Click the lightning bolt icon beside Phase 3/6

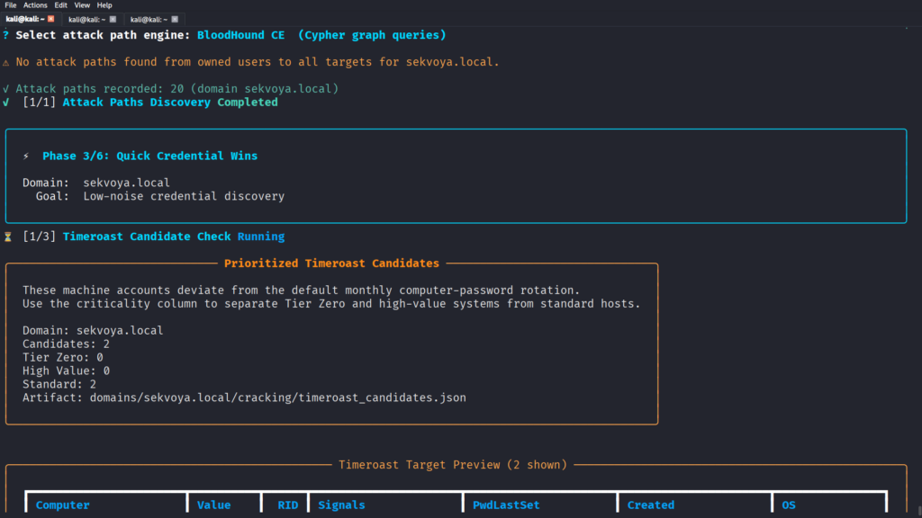click(26, 156)
